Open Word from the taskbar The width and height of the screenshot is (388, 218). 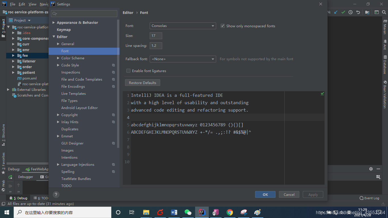click(x=174, y=212)
